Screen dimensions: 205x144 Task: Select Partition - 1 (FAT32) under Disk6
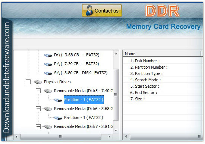coord(83,118)
